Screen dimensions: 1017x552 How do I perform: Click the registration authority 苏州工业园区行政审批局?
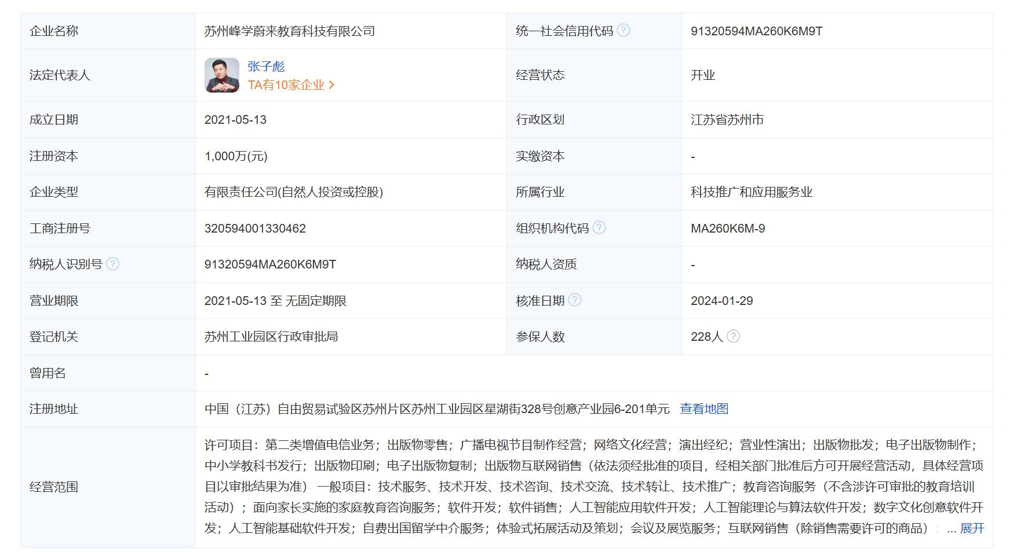271,337
